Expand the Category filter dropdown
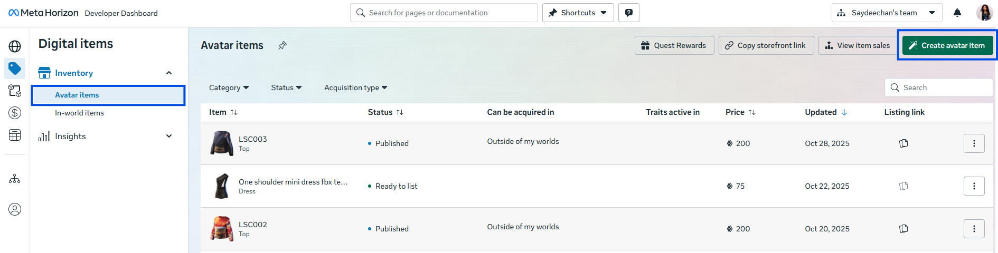The height and width of the screenshot is (253, 998). point(229,87)
